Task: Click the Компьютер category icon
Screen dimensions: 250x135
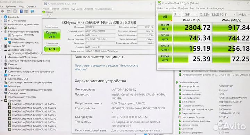Action: [6, 75]
